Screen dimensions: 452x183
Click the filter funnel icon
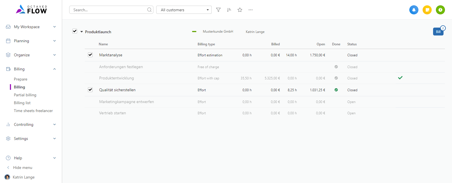coord(218,10)
